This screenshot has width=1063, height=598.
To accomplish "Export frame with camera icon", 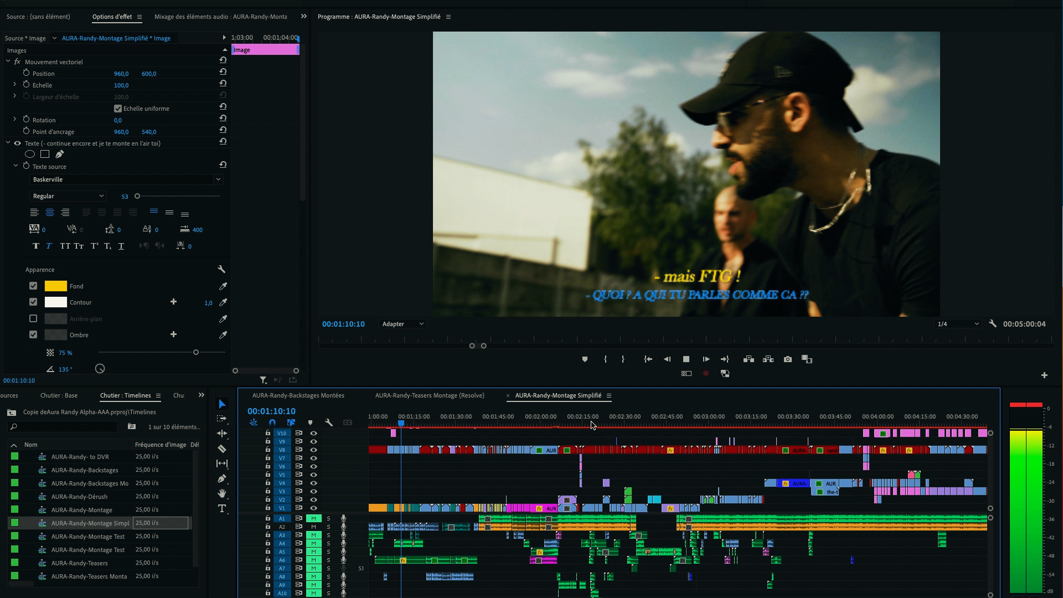I will [788, 359].
